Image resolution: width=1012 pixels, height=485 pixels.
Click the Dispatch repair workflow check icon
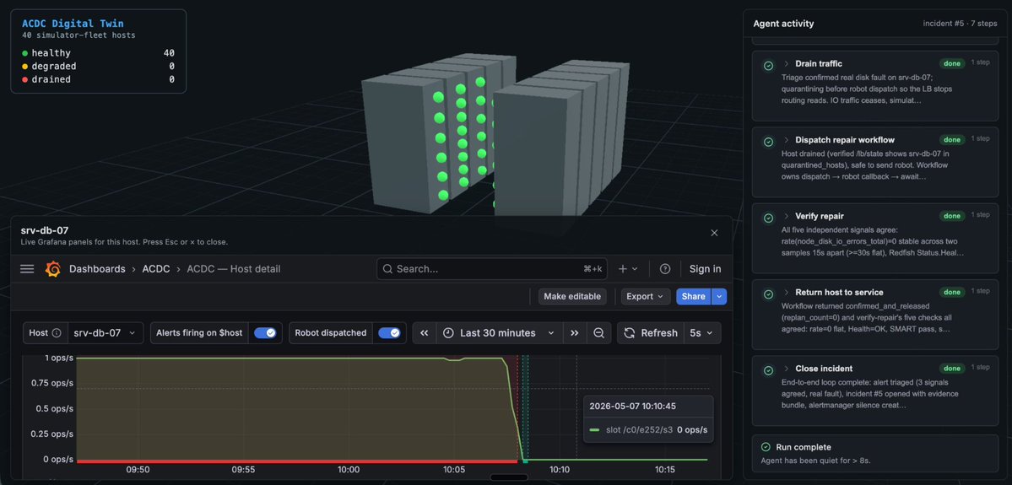tap(768, 142)
